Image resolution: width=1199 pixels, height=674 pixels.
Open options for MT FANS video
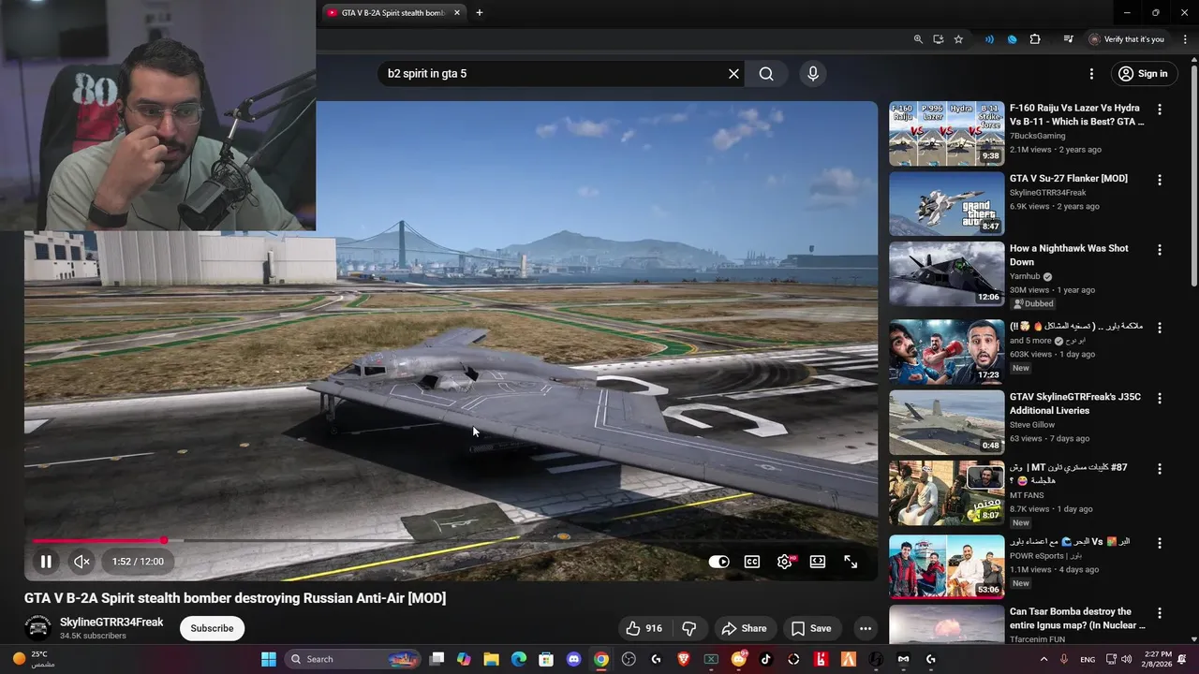pos(1160,468)
